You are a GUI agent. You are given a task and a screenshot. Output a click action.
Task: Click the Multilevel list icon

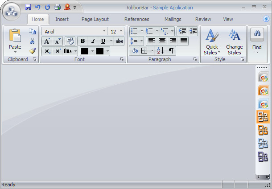click(165, 31)
